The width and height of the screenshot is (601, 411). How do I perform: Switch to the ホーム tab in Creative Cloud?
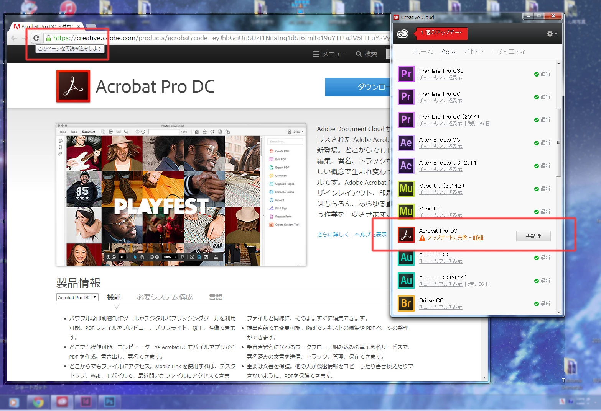(423, 52)
